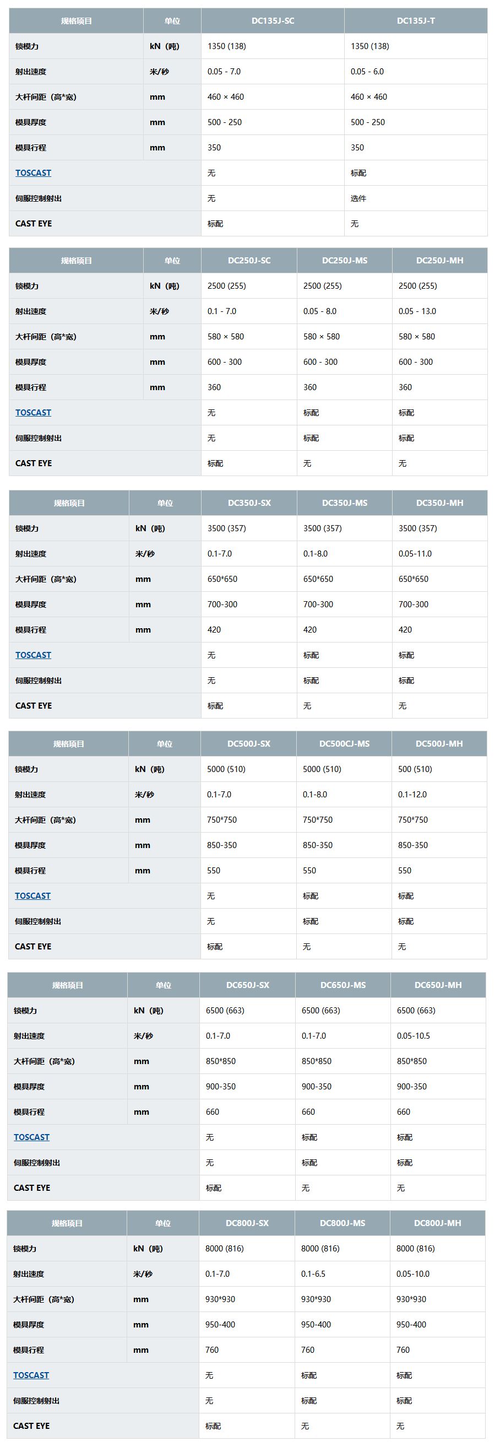Click the DC500CJ-MS column header
This screenshot has width=500, height=1452.
tap(344, 744)
